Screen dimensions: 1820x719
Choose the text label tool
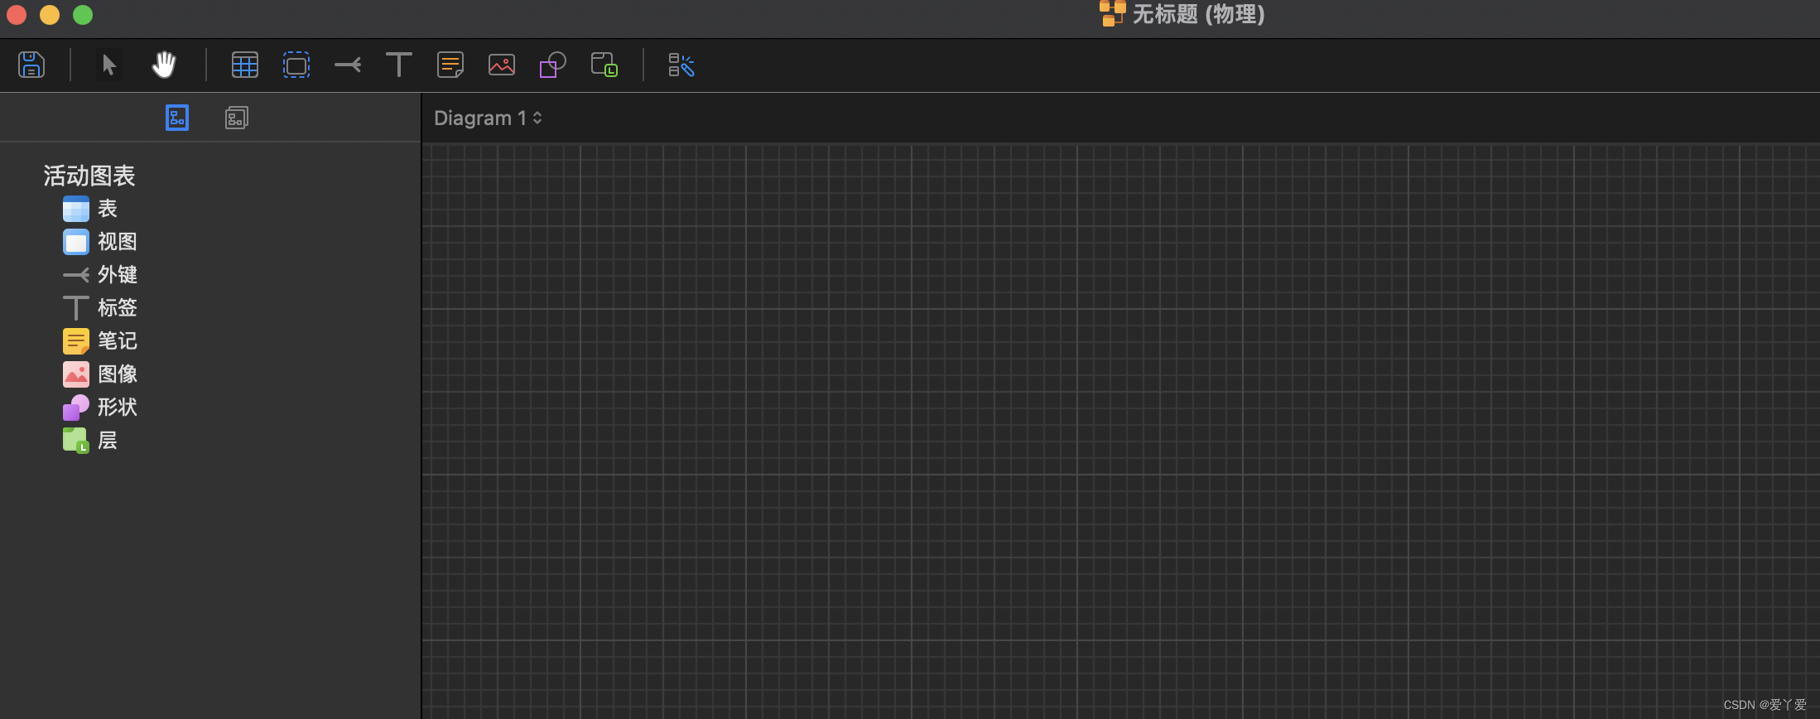[399, 65]
